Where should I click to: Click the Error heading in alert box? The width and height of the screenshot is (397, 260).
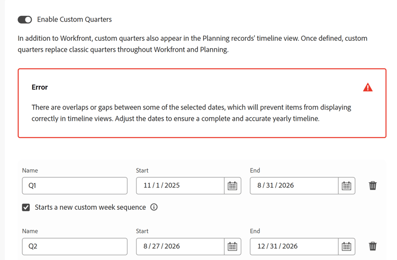coord(40,87)
